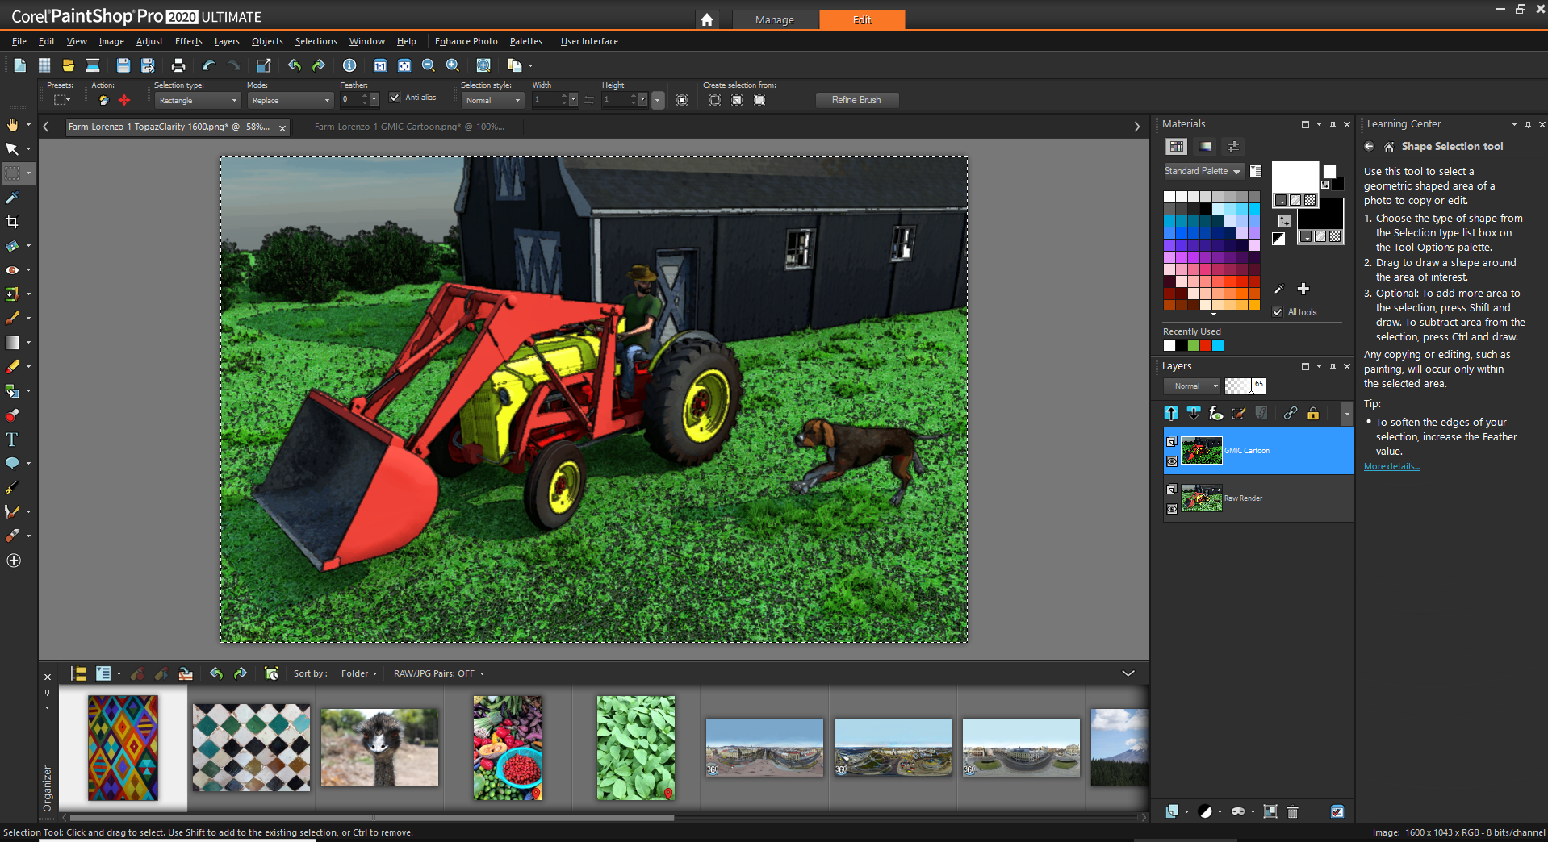Click the add tools plus icon
The height and width of the screenshot is (842, 1548).
point(14,561)
